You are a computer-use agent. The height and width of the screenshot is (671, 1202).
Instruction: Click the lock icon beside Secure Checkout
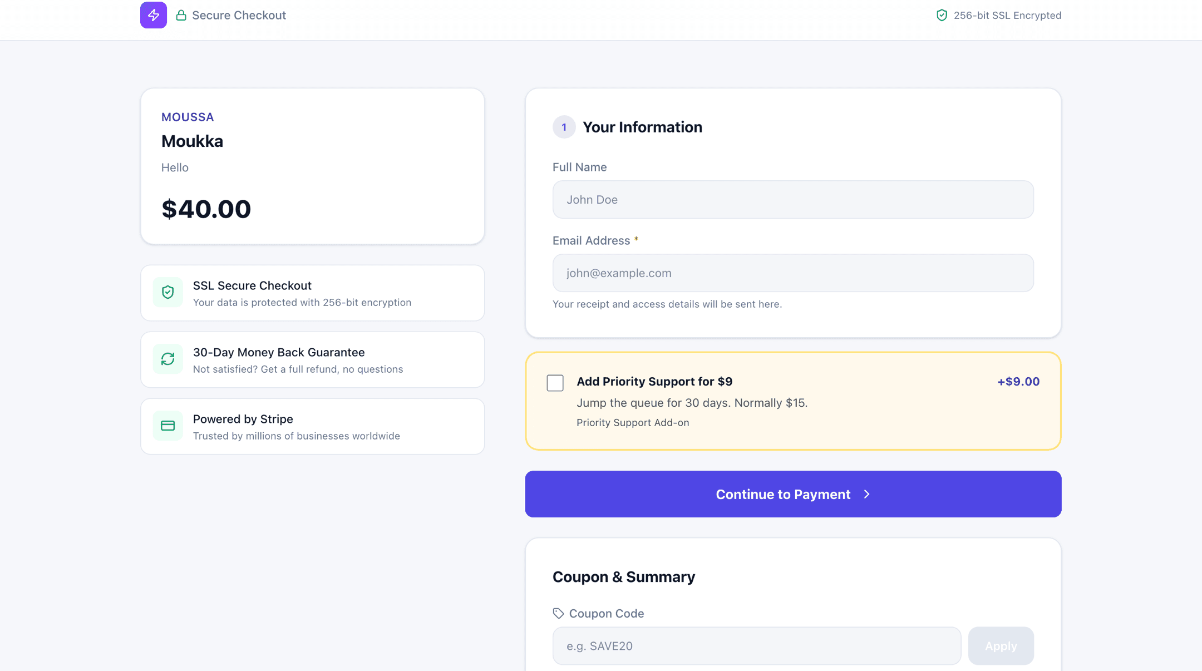point(181,15)
